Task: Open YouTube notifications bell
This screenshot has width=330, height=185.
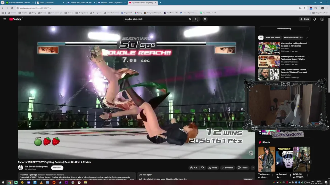Action: point(315,19)
